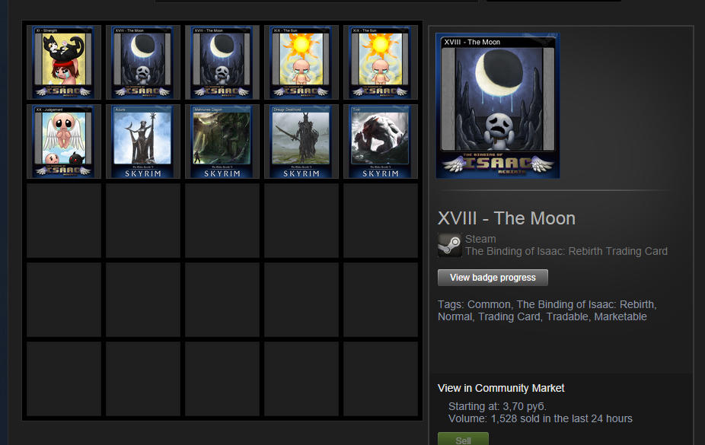Hit the green Sell button

tap(463, 439)
